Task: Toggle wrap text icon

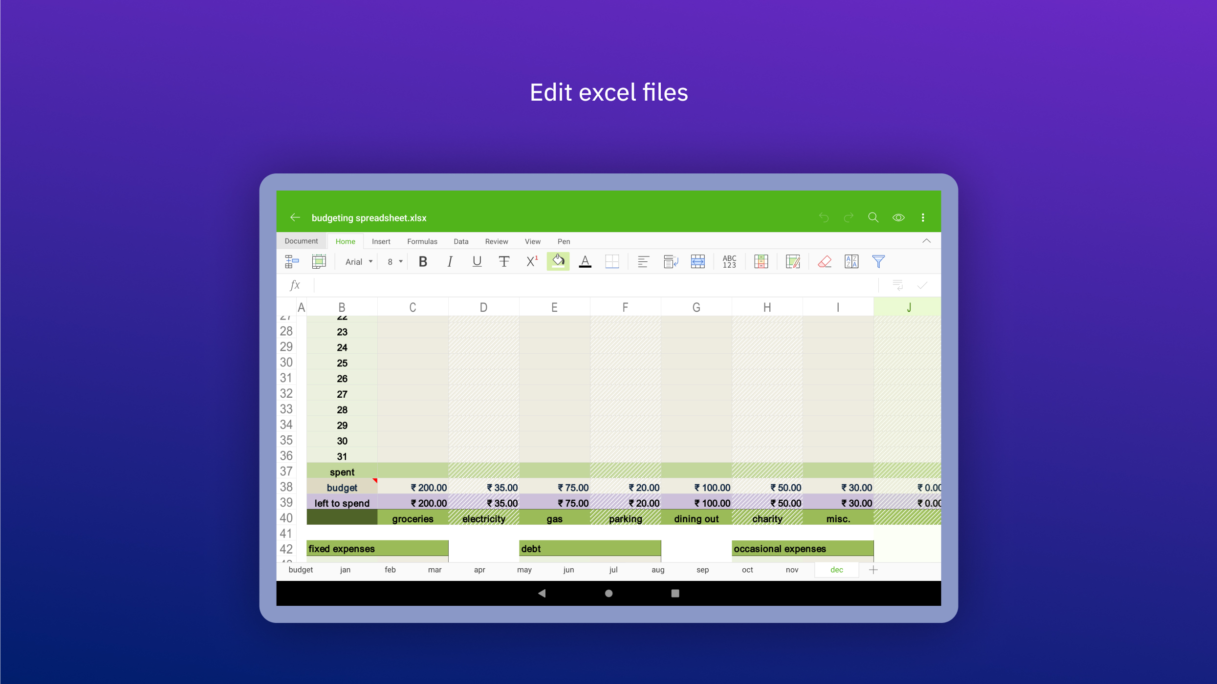Action: [671, 262]
